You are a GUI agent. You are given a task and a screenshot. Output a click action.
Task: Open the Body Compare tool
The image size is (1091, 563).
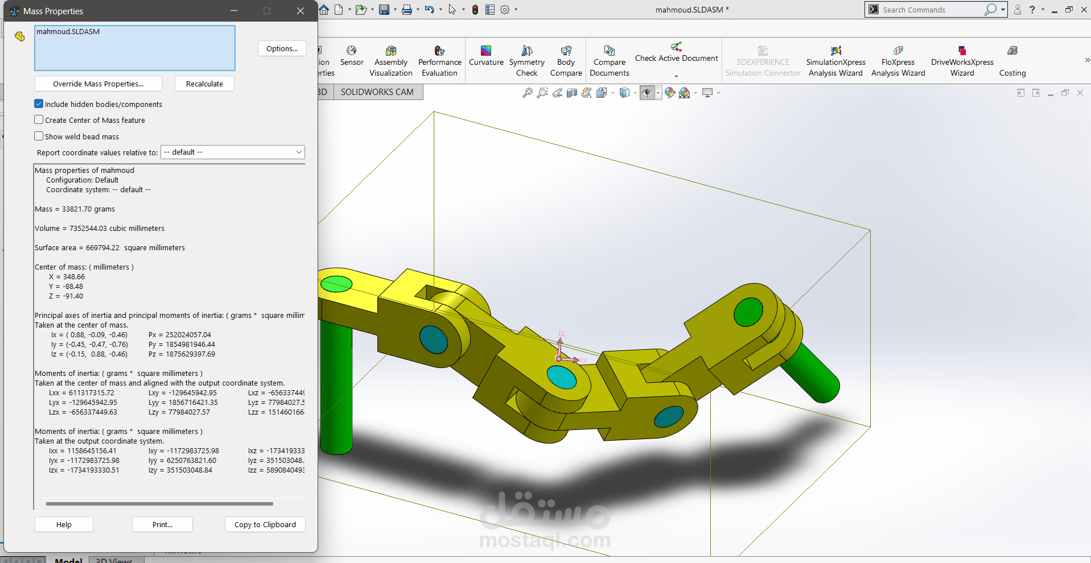click(566, 60)
